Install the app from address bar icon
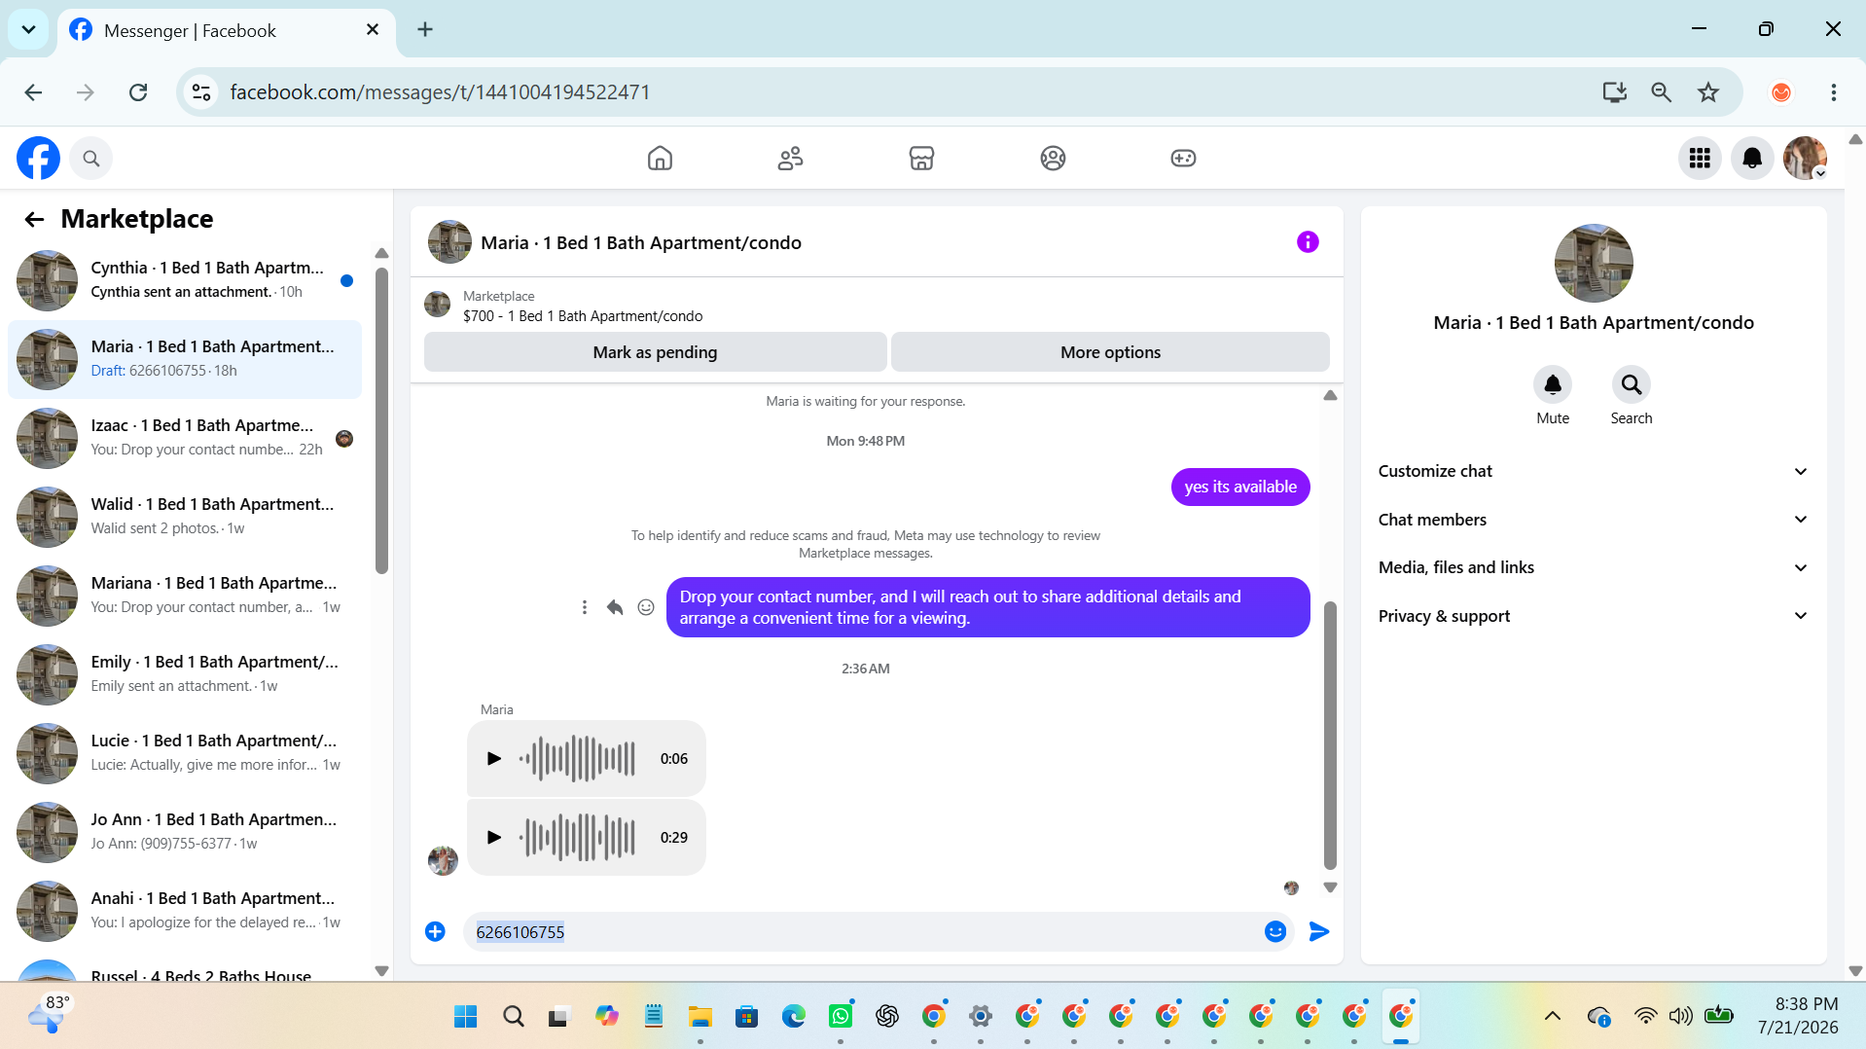 coord(1615,92)
